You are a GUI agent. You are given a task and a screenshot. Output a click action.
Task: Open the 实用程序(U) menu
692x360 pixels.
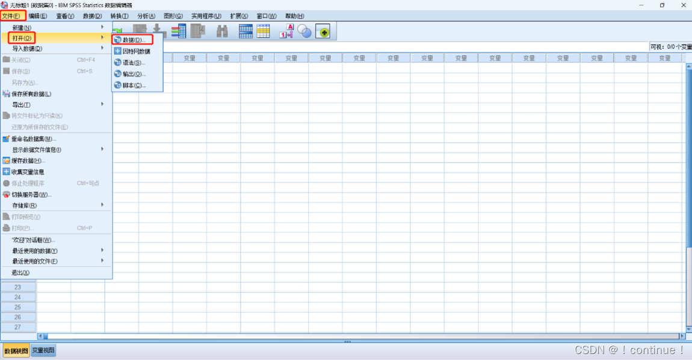point(206,16)
